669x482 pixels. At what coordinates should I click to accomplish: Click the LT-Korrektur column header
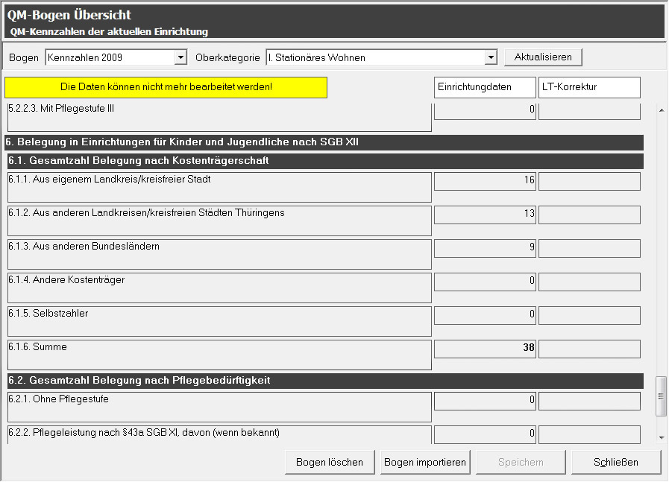point(589,87)
